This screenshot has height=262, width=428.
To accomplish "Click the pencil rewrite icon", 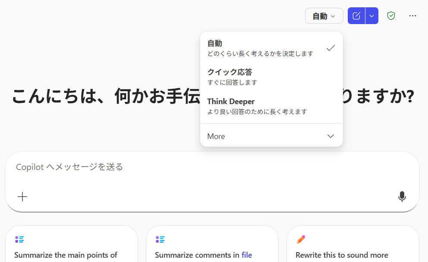I will (x=301, y=239).
